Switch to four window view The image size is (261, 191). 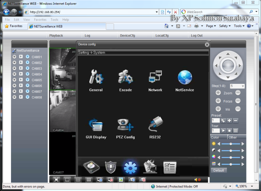pos(78,180)
